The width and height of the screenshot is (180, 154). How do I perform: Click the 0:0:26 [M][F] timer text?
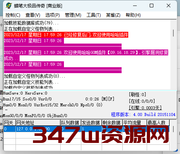point(100,99)
